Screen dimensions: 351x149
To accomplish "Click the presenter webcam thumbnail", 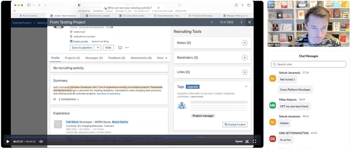I will tap(308, 24).
